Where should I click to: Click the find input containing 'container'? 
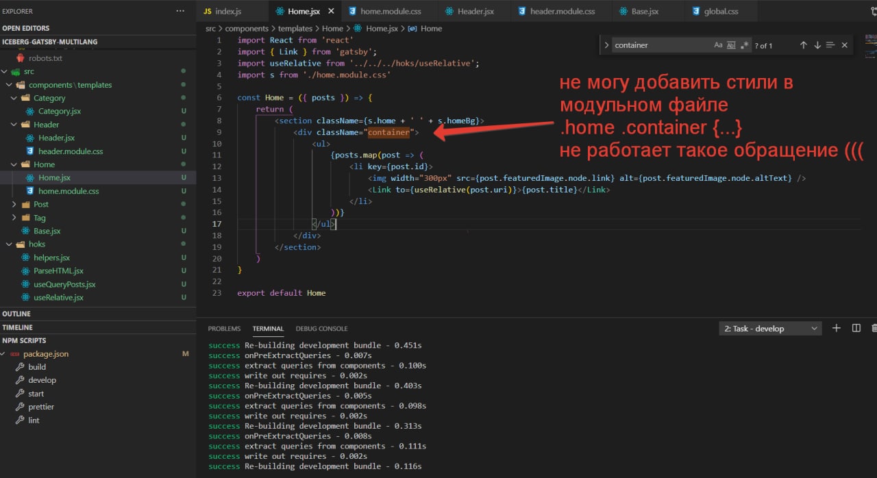coord(658,45)
